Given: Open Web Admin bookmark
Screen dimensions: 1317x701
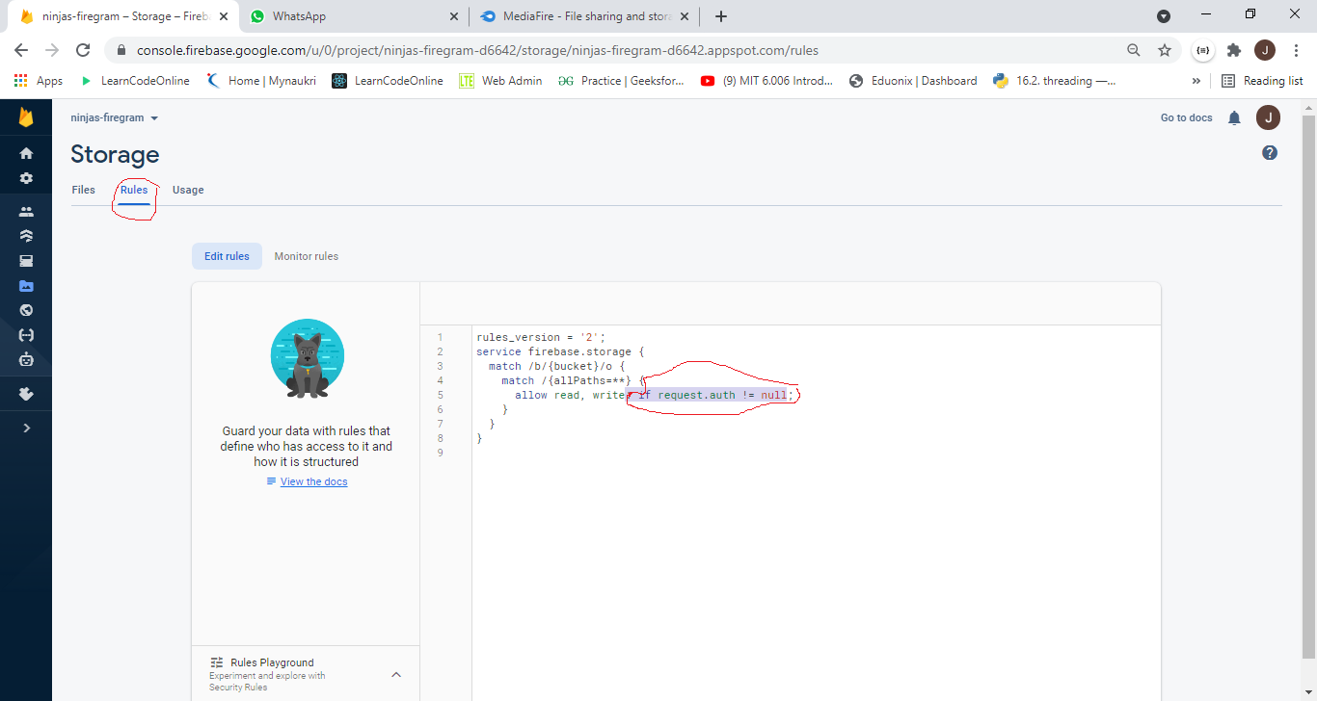Looking at the screenshot, I should tap(501, 81).
